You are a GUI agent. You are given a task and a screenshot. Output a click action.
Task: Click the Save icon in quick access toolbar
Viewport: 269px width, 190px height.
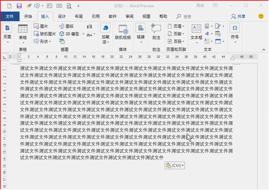point(18,6)
